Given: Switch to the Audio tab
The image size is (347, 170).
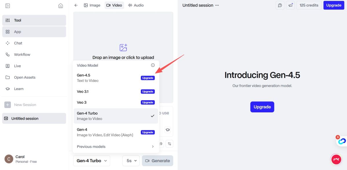Looking at the screenshot, I should pos(136,5).
